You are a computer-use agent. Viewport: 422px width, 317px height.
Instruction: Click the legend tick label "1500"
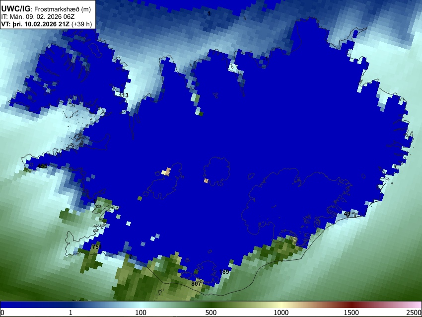352,313
